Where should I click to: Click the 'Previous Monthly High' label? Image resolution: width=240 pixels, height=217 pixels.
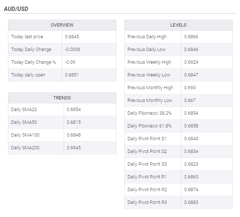click(x=150, y=88)
